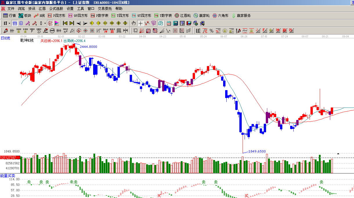Jump to first bar using the skip-to-start arrow
Screen dimensions: 354x198
(x=65, y=23)
